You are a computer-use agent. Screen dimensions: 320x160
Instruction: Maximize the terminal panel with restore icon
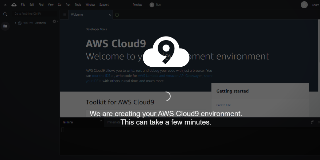312,122
